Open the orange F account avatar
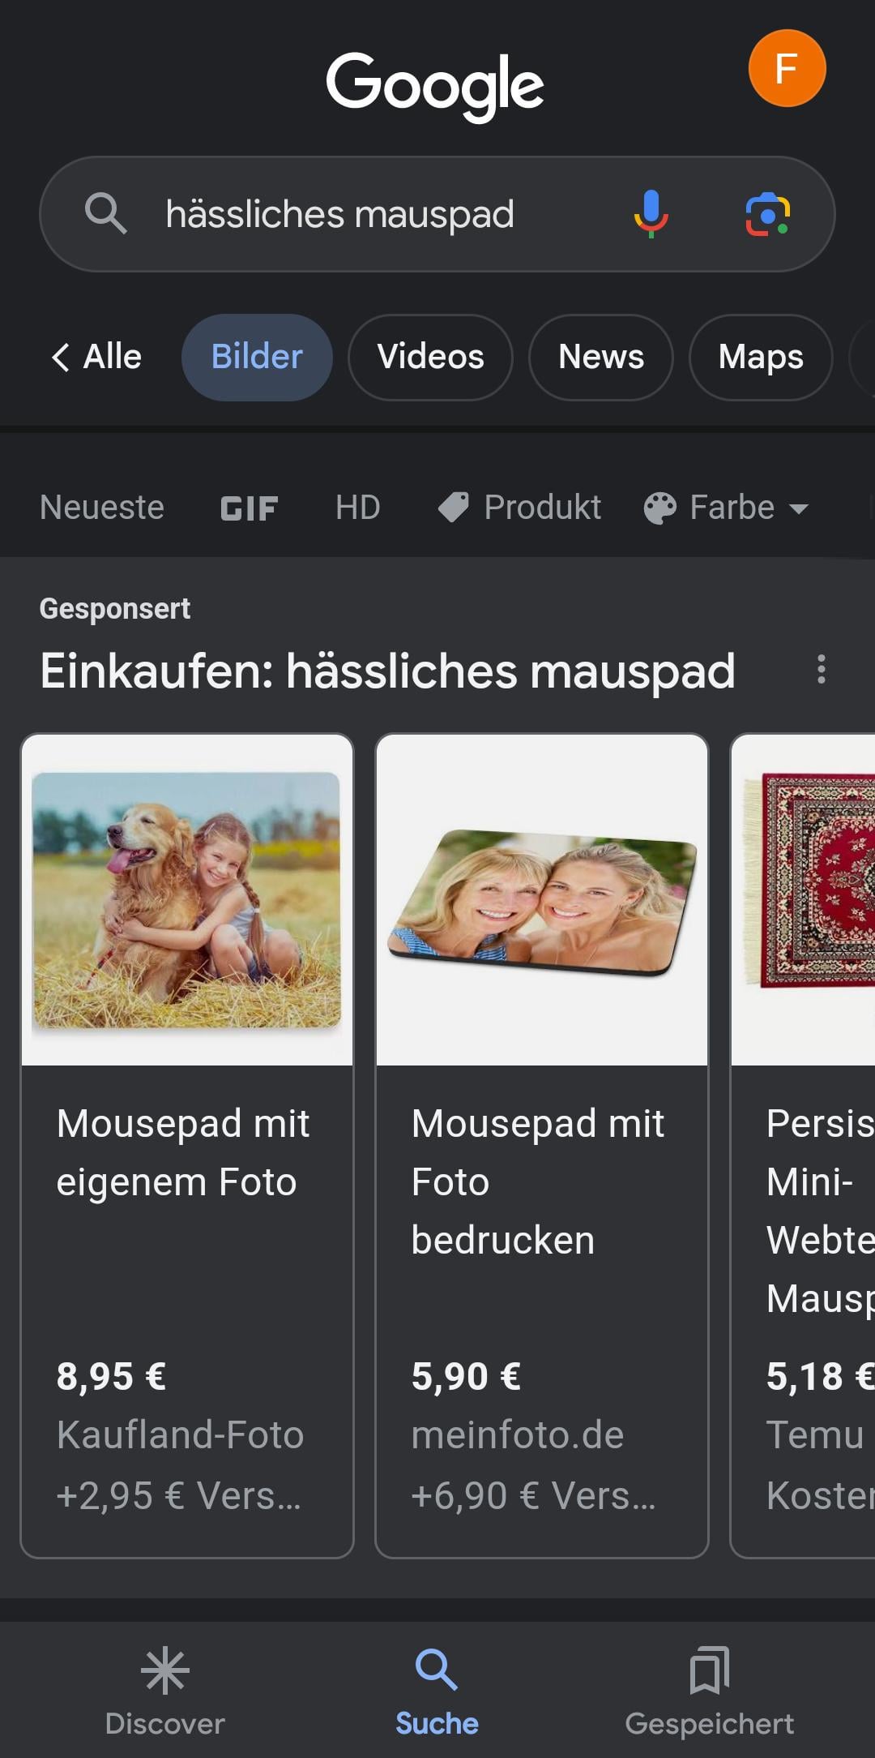 click(787, 68)
